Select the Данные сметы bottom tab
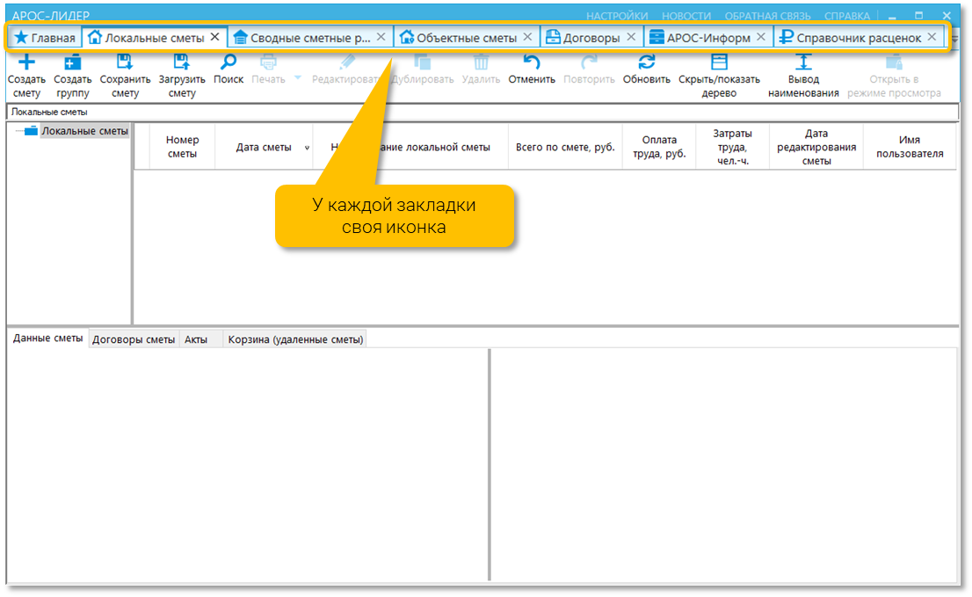This screenshot has height=597, width=972. click(47, 339)
